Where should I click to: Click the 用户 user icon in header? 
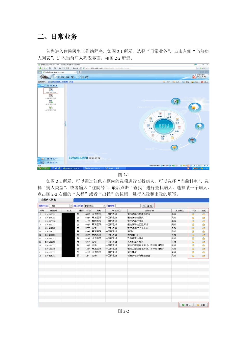click(166, 82)
